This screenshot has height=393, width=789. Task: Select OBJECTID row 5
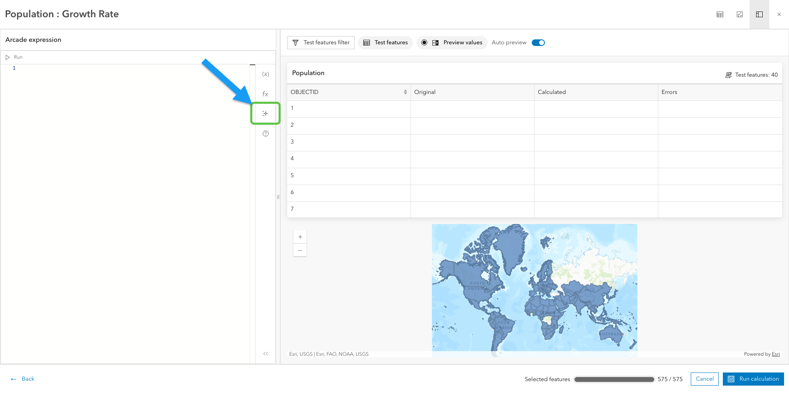point(535,176)
